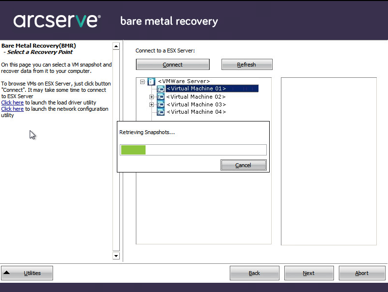Click the Virtual Machine 02 icon

pos(161,97)
